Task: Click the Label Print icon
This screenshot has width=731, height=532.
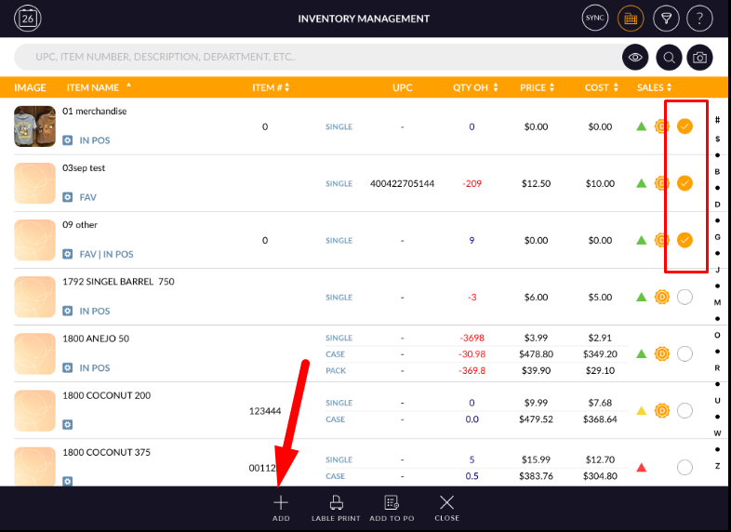Action: tap(336, 507)
